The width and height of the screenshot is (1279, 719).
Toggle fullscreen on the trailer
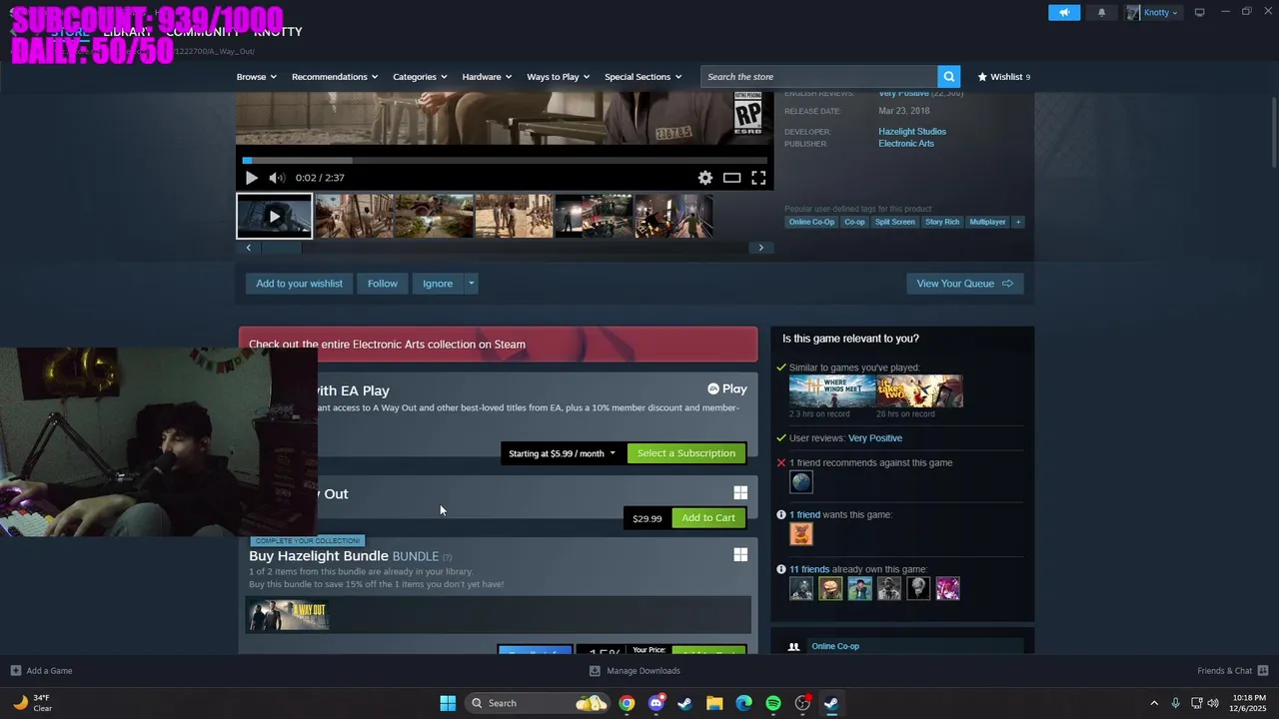(758, 178)
